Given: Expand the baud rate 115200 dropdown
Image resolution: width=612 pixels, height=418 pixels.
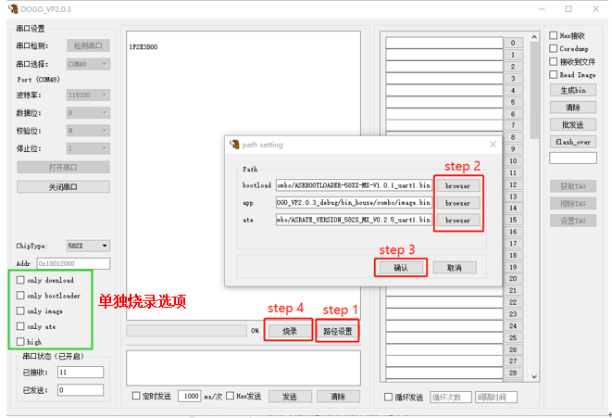Looking at the screenshot, I should [x=88, y=95].
